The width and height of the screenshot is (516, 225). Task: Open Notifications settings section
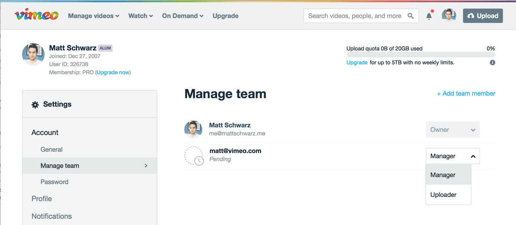[x=52, y=216]
